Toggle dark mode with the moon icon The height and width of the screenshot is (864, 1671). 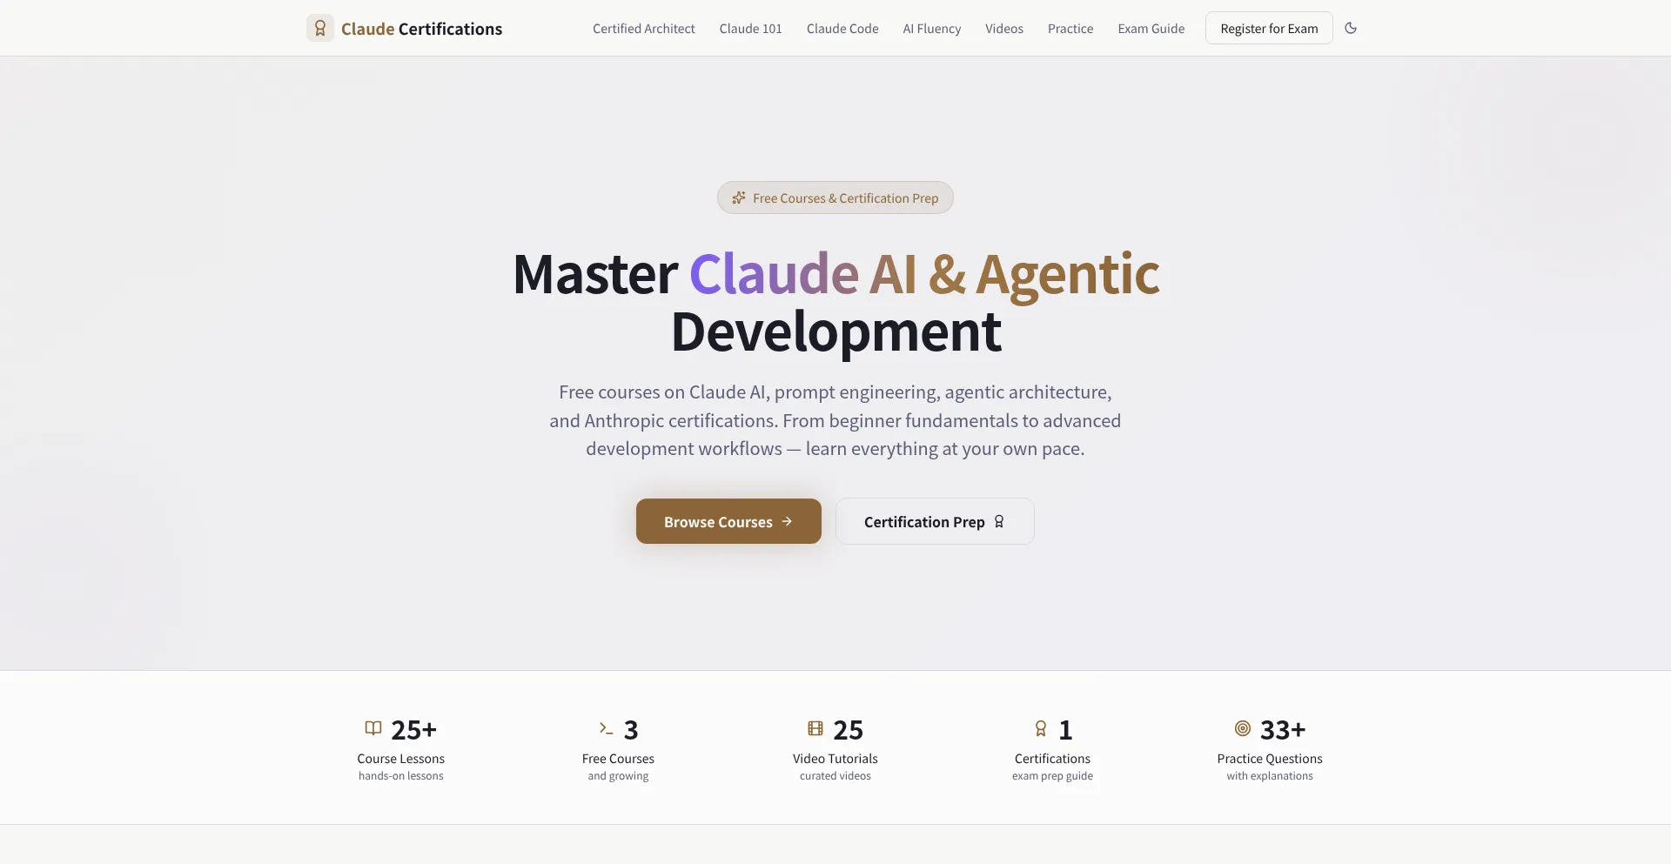pos(1351,28)
